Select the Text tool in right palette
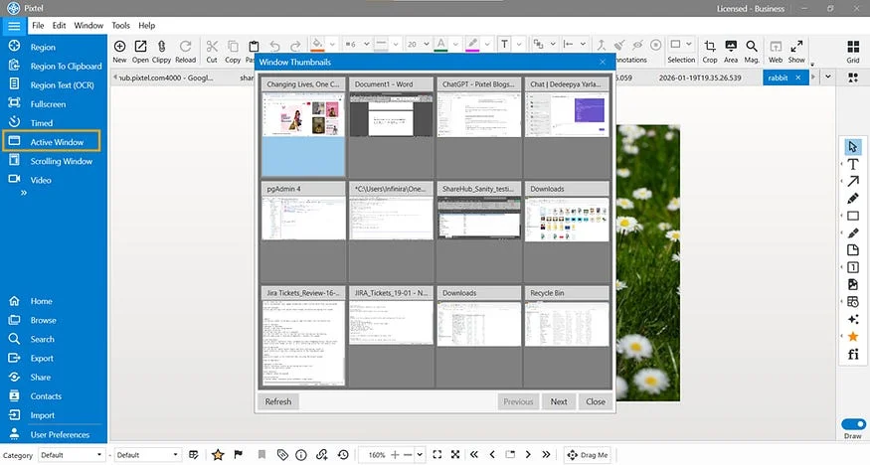The image size is (870, 465). tap(853, 164)
